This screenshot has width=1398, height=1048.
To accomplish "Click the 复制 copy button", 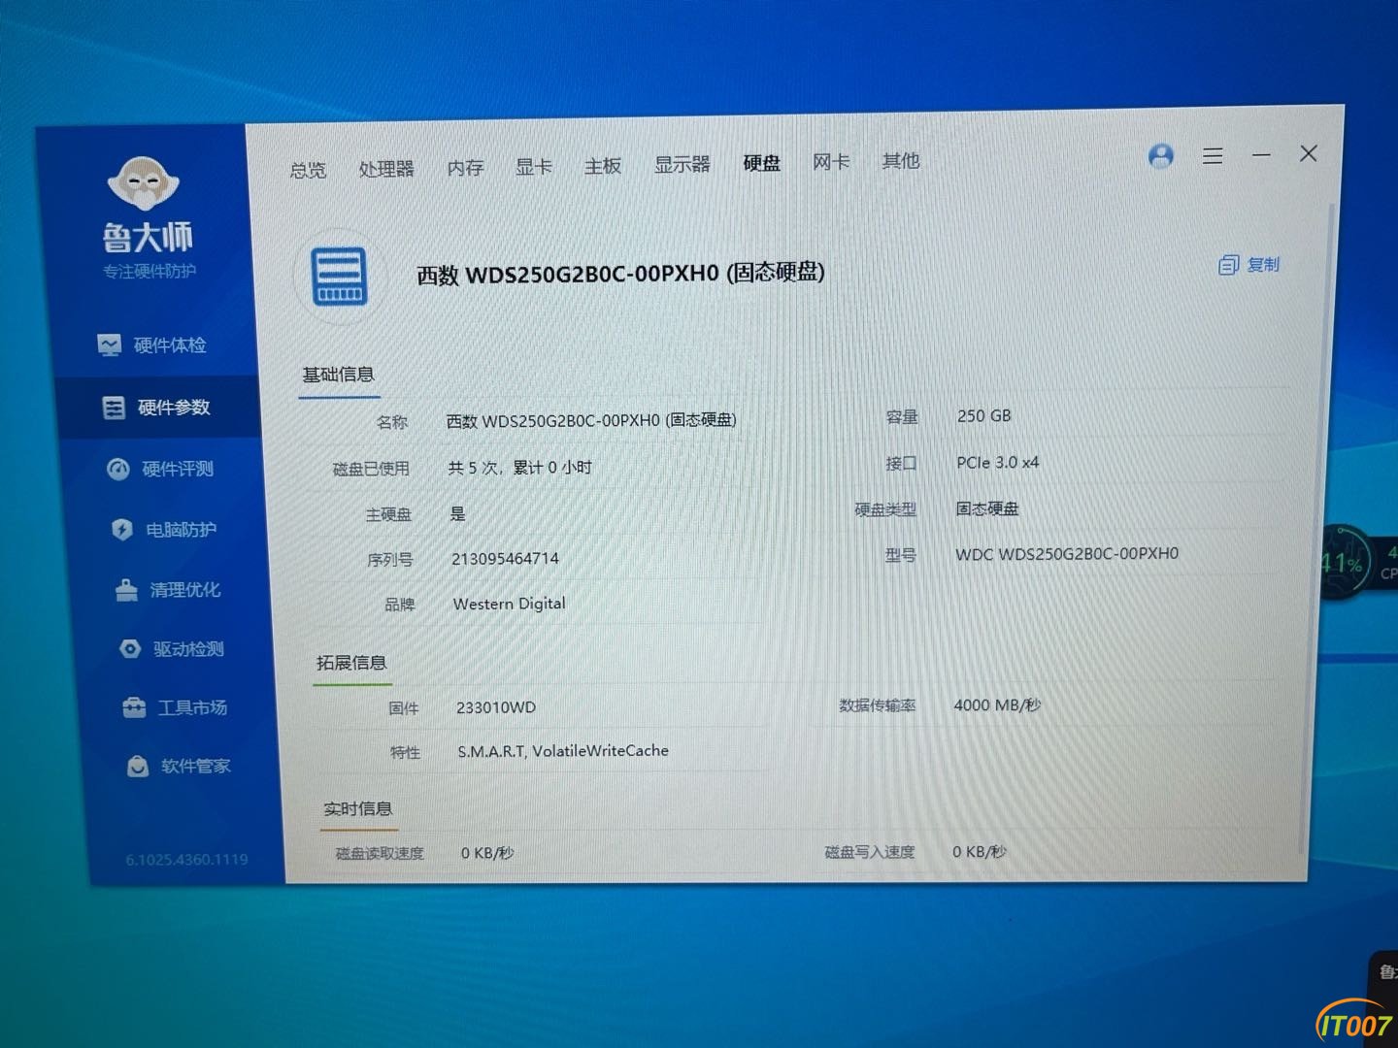I will point(1249,265).
